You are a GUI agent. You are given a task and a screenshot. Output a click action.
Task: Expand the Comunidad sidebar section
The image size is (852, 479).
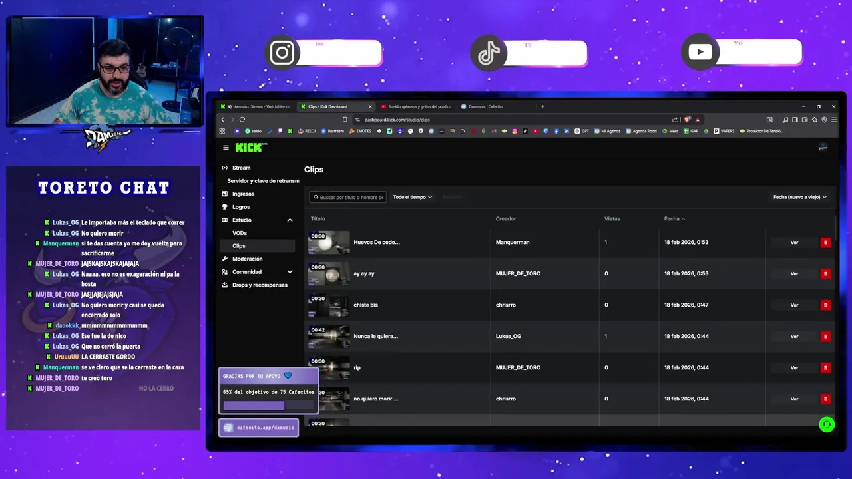click(290, 272)
